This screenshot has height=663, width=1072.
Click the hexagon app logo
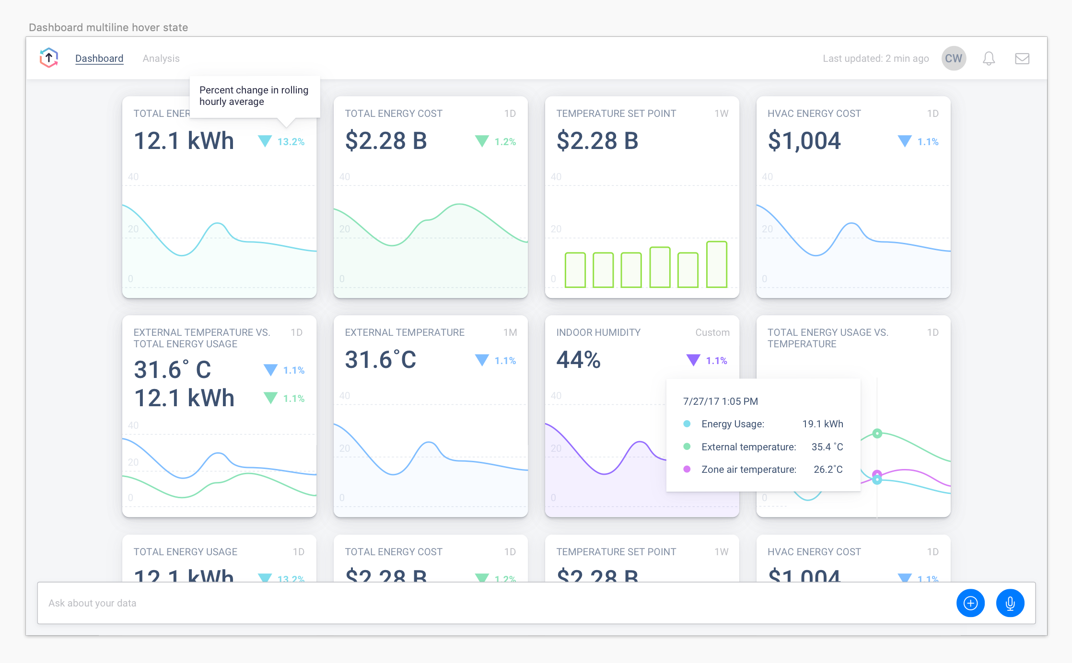tap(49, 58)
